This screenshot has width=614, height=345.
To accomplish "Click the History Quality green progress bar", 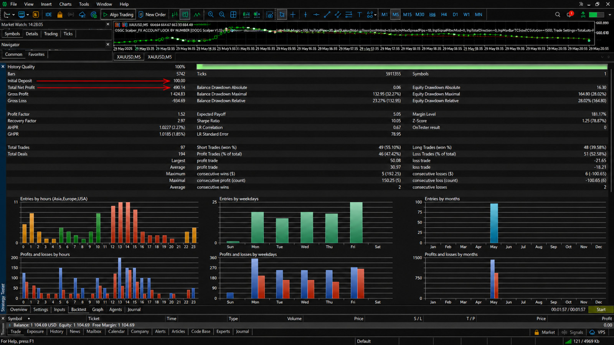I will (401, 67).
